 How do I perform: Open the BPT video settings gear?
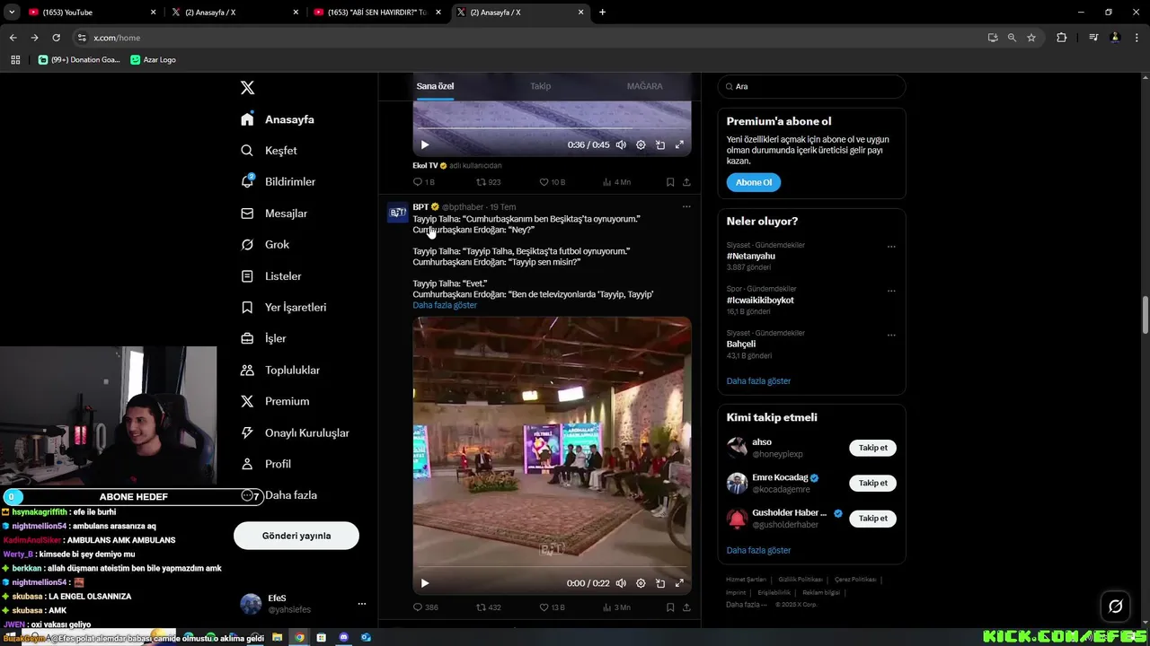641,583
